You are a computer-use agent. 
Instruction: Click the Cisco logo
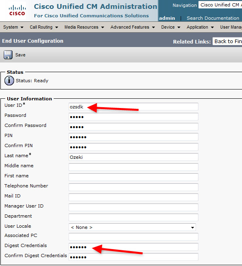coord(17,10)
